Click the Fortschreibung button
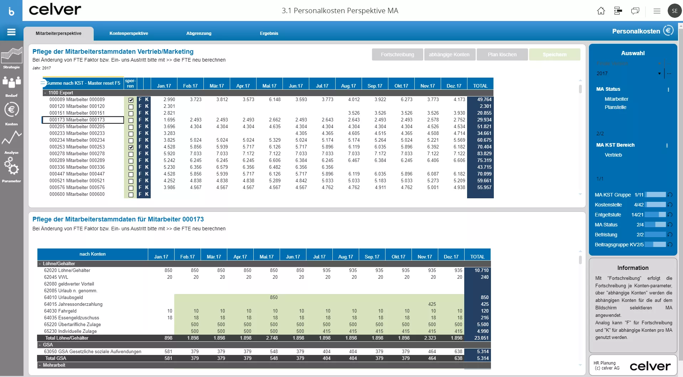683x377 pixels. (x=397, y=54)
